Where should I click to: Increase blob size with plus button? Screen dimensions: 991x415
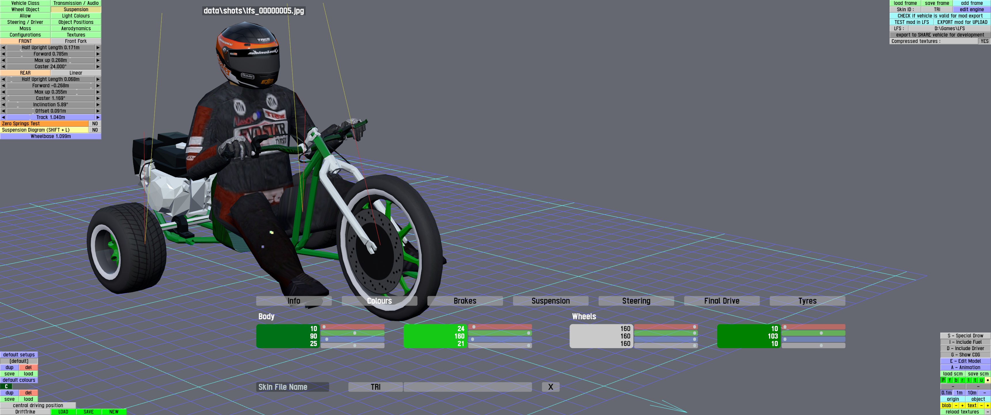coord(962,405)
